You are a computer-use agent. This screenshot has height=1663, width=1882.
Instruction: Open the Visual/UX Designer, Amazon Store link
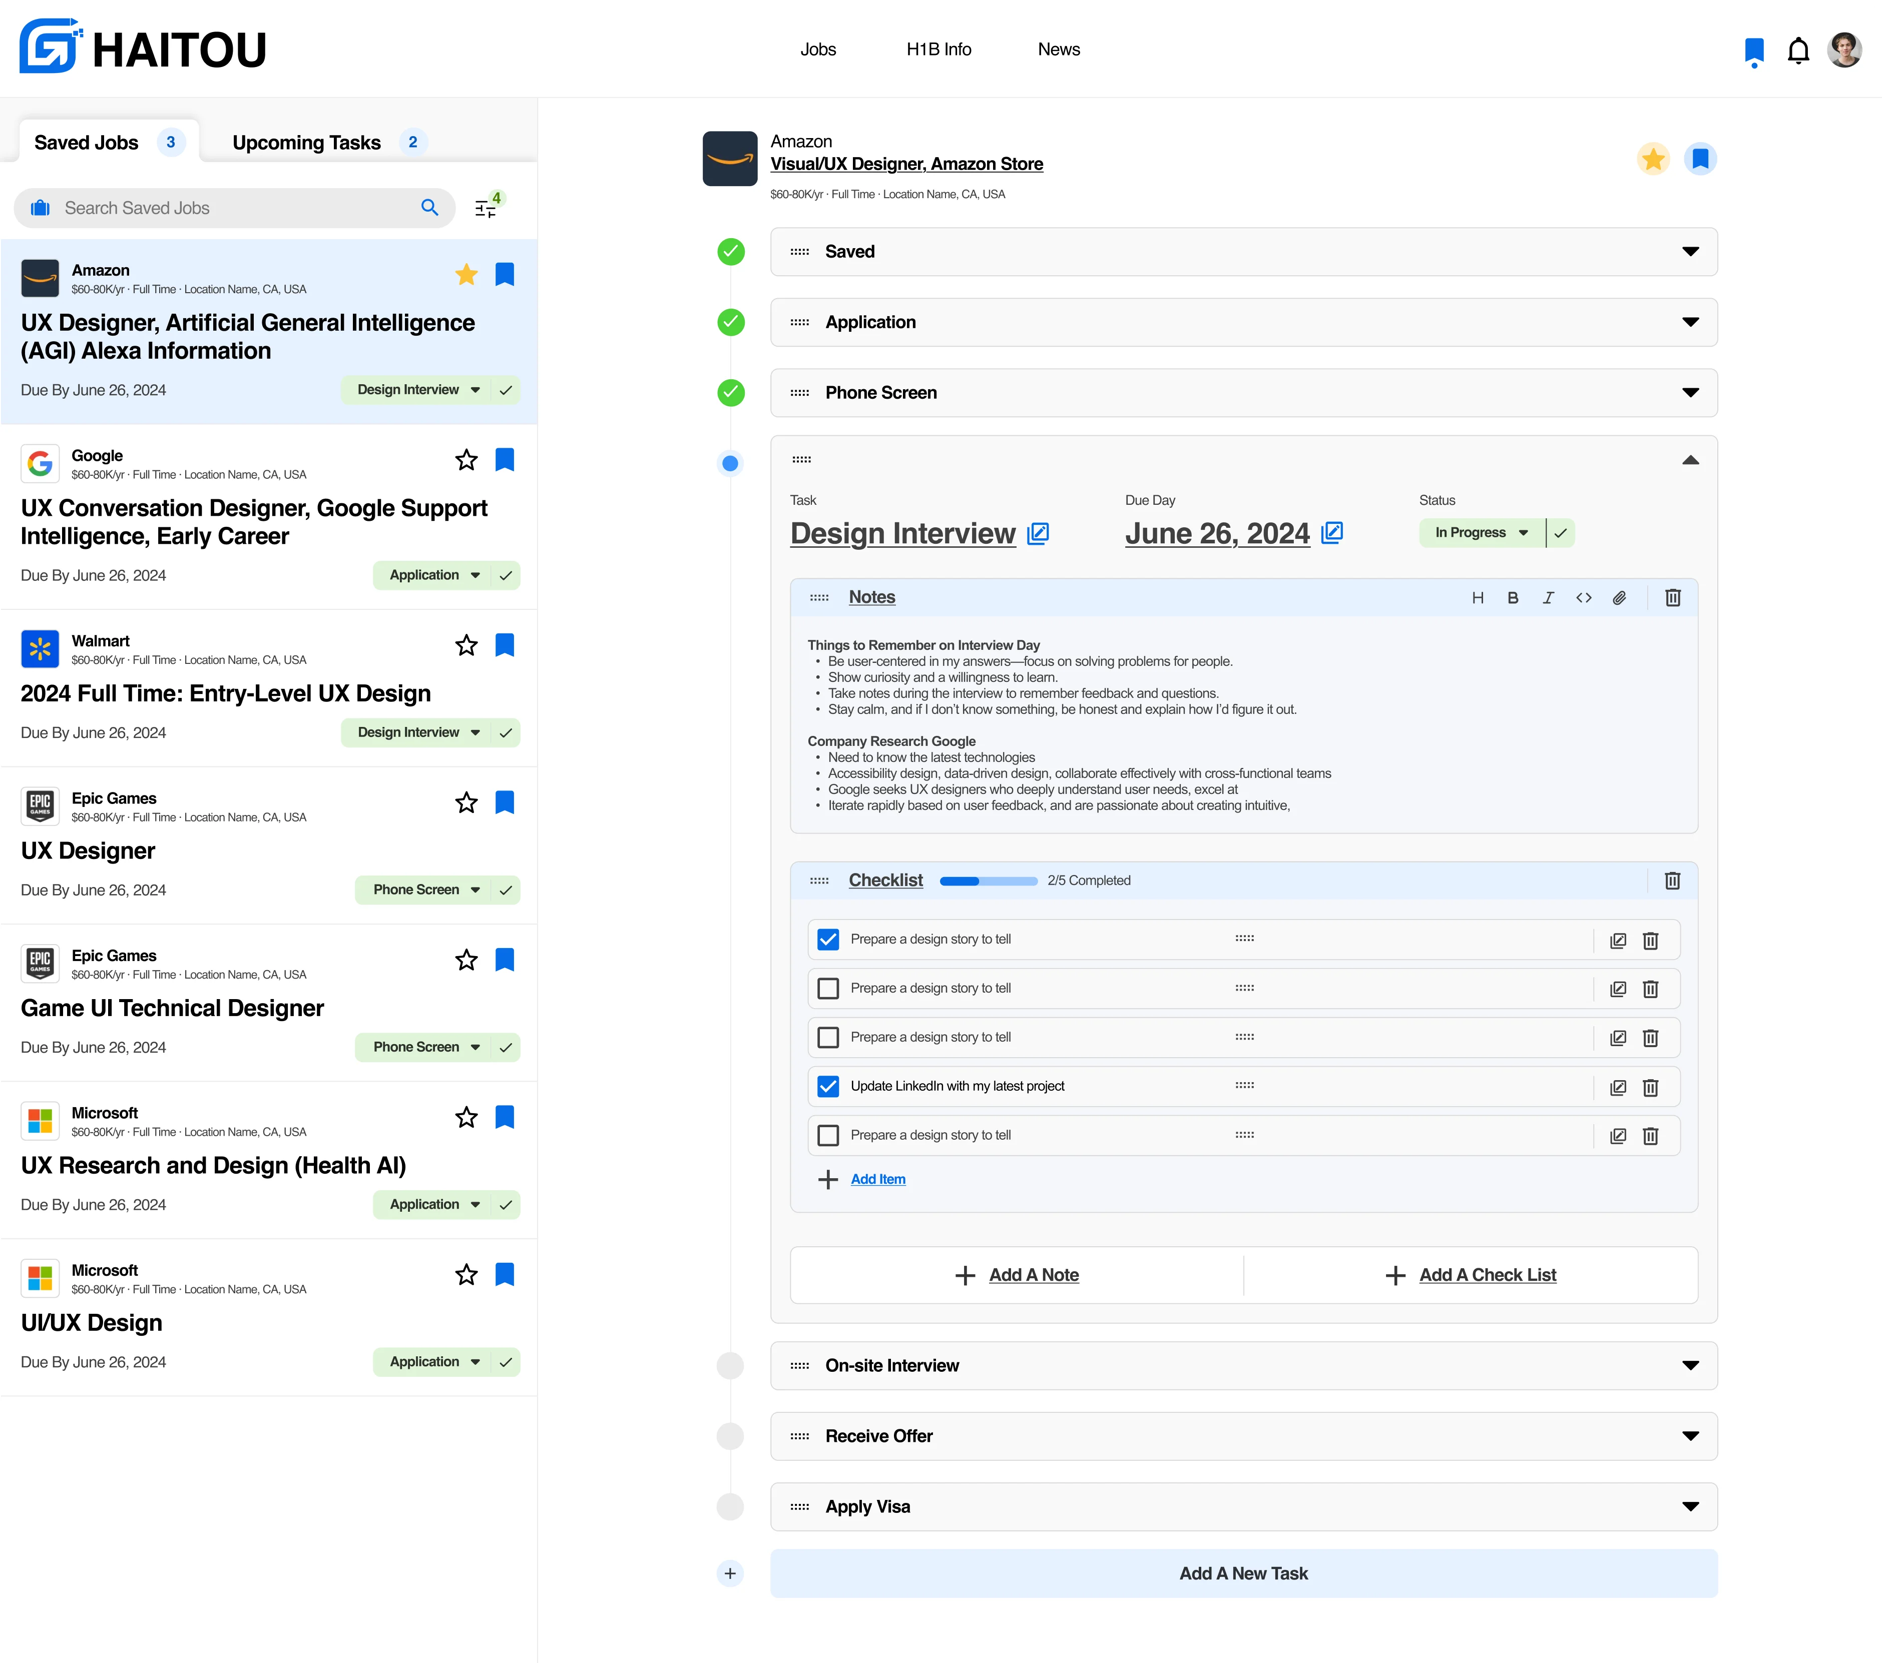pos(906,164)
